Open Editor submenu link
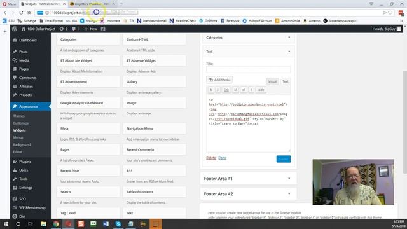 [x=17, y=151]
